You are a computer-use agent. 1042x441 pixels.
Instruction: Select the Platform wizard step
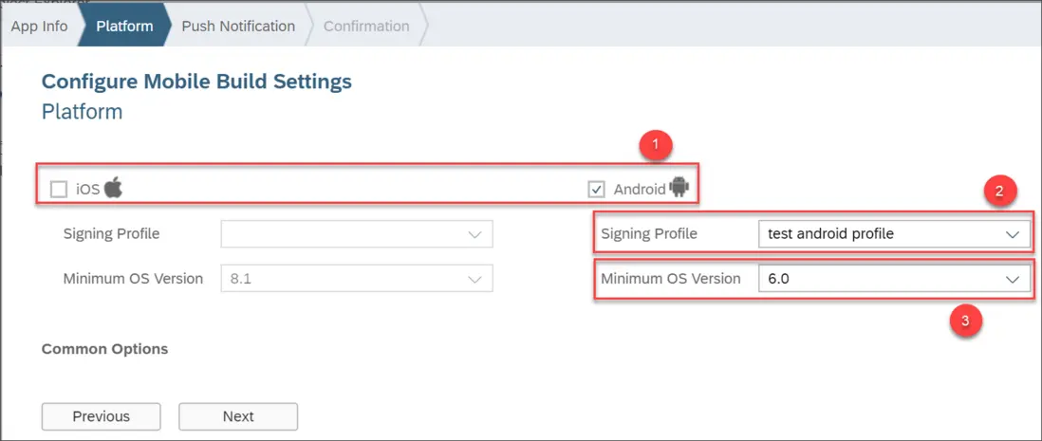(124, 26)
